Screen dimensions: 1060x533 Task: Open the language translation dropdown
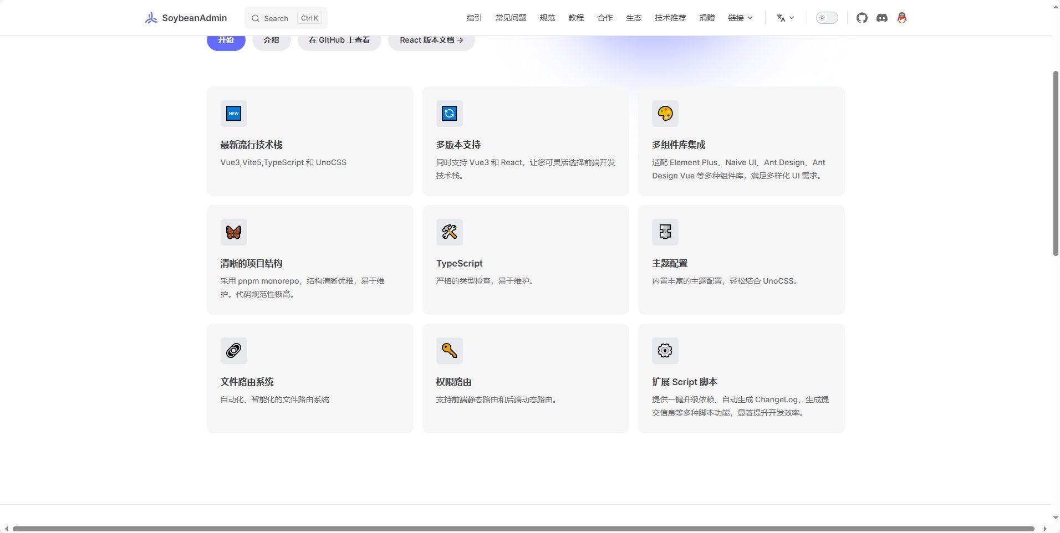point(785,18)
